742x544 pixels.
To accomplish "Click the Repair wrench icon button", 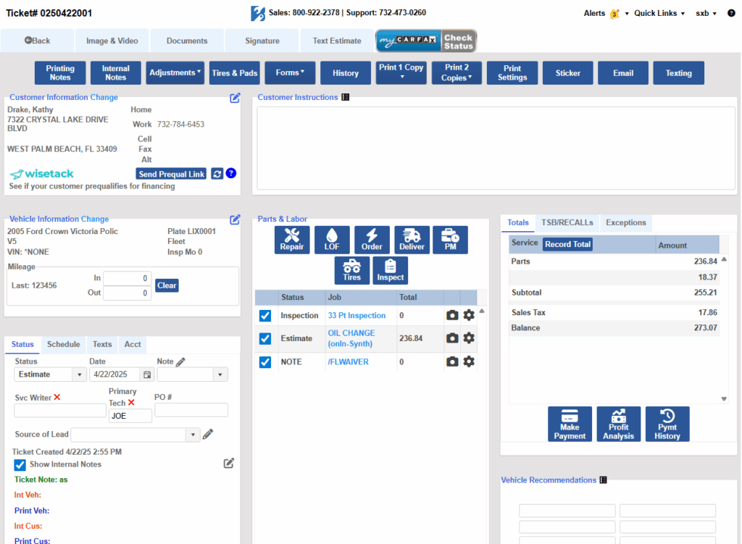I will tap(292, 240).
